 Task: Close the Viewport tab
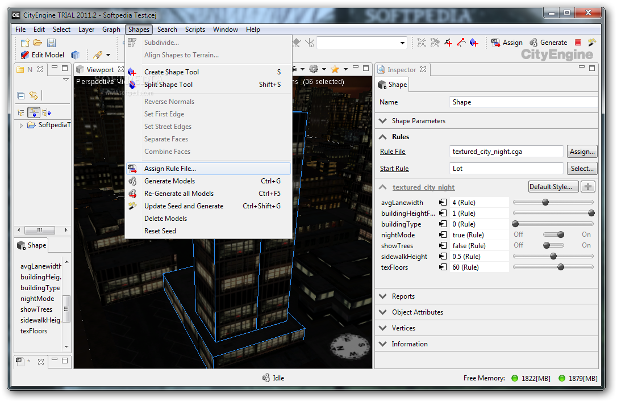(x=121, y=69)
